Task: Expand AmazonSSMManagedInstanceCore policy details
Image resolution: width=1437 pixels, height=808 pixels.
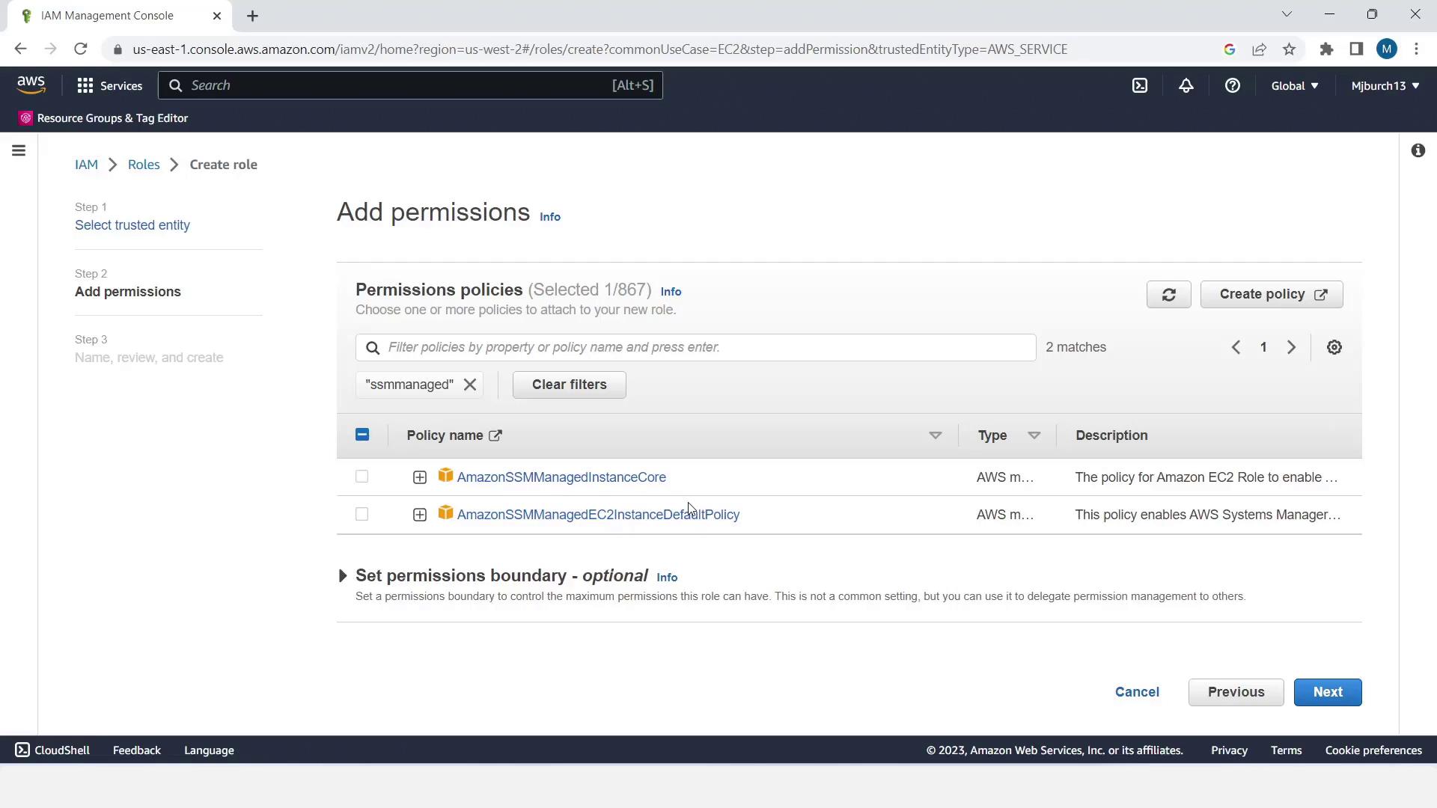Action: (x=419, y=477)
